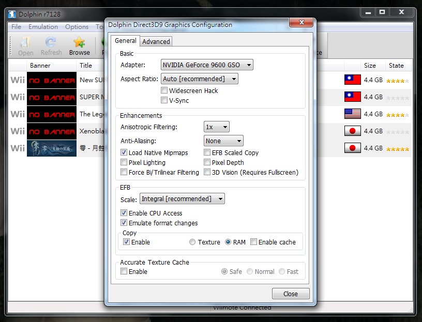Image resolution: width=422 pixels, height=322 pixels.
Task: Select Texture radio button for EFB Copy
Action: (x=192, y=242)
